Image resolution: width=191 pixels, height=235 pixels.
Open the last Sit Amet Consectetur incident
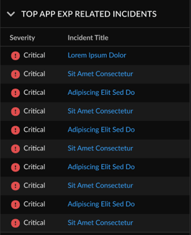[x=100, y=223]
